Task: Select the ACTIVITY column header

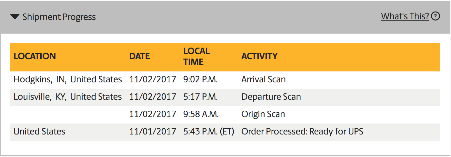Action: click(259, 56)
